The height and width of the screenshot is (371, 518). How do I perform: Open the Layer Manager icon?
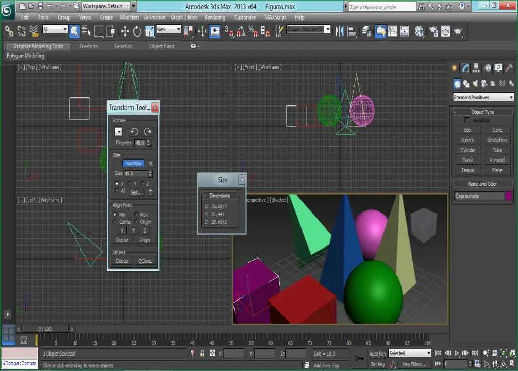pos(366,31)
